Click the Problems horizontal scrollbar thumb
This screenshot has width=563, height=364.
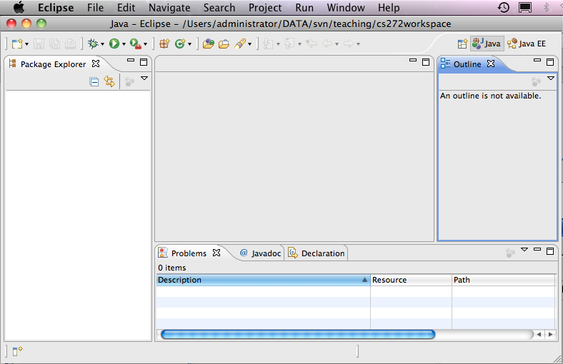[298, 335]
